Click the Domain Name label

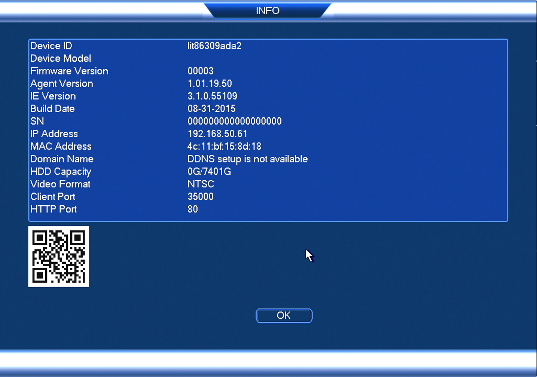pyautogui.click(x=62, y=159)
